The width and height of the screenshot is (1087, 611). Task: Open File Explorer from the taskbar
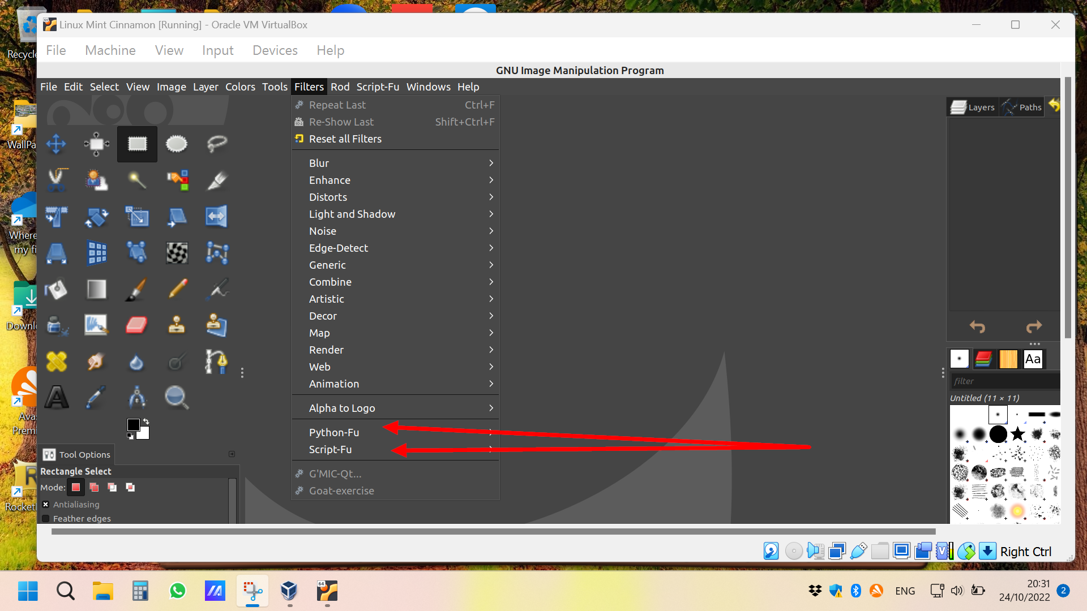pos(103,591)
